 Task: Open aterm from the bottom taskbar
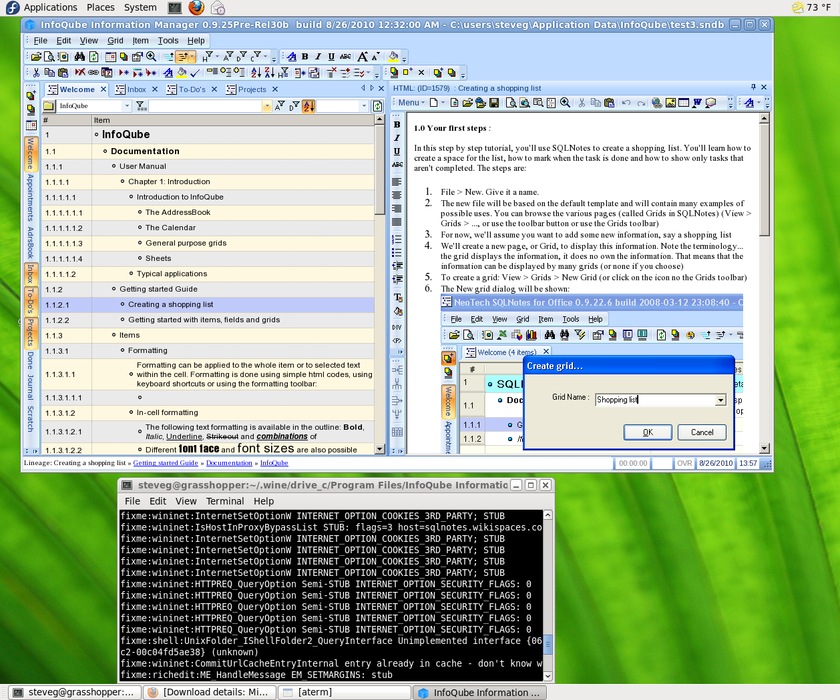[344, 693]
